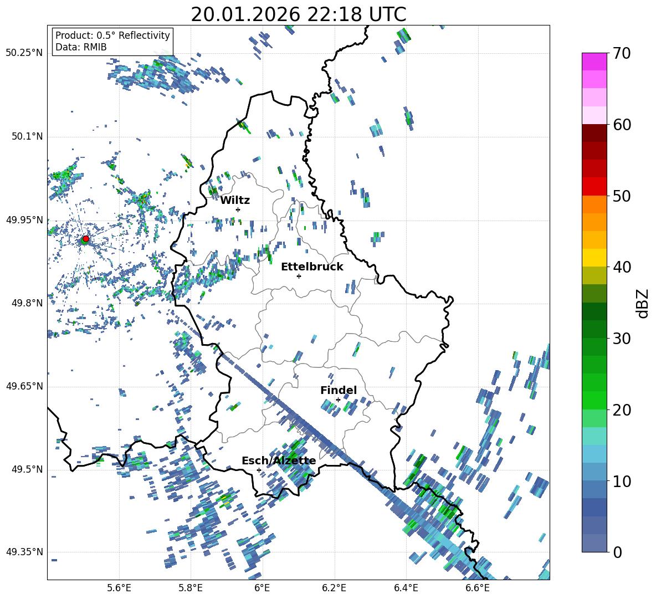Click the yellow colorbar segment above 40
Image resolution: width=656 pixels, height=599 pixels.
pyautogui.click(x=594, y=258)
